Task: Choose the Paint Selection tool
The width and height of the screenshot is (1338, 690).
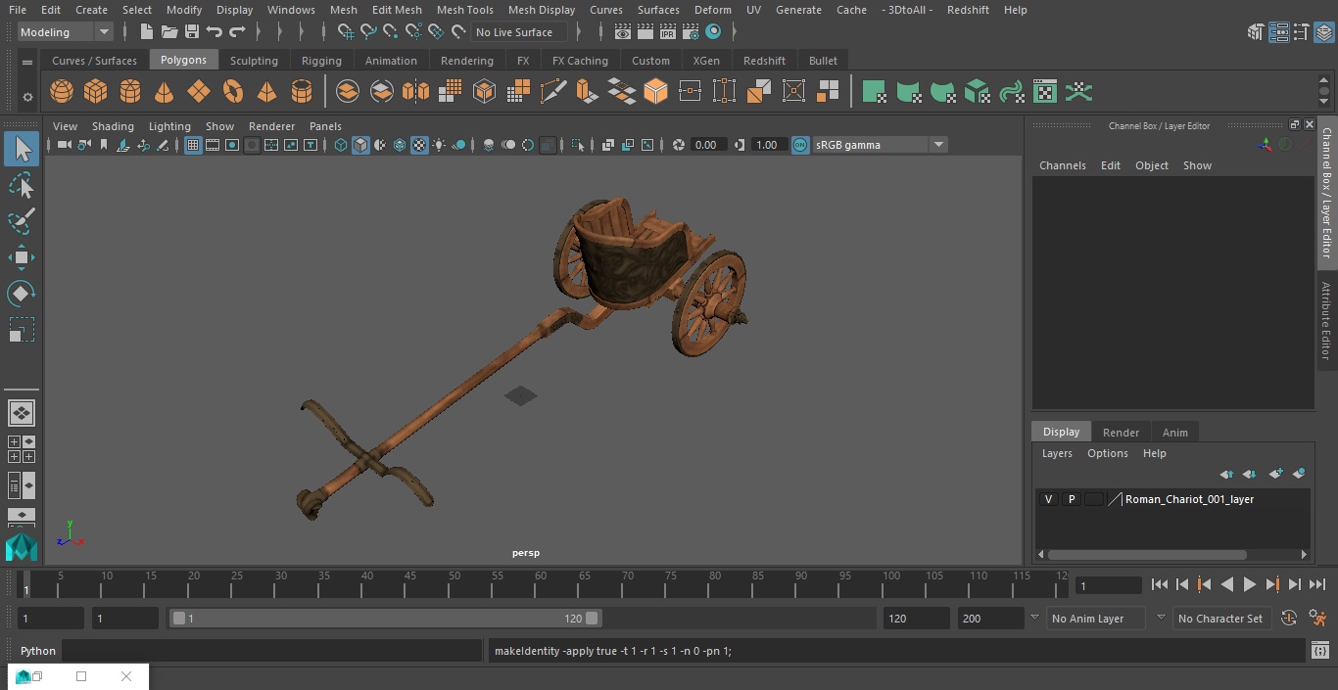Action: [x=22, y=221]
